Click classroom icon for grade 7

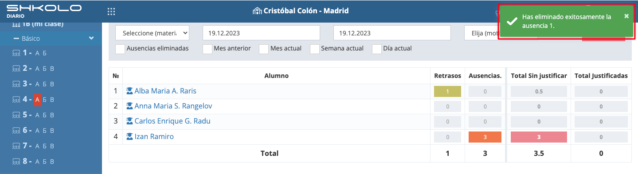pyautogui.click(x=16, y=146)
